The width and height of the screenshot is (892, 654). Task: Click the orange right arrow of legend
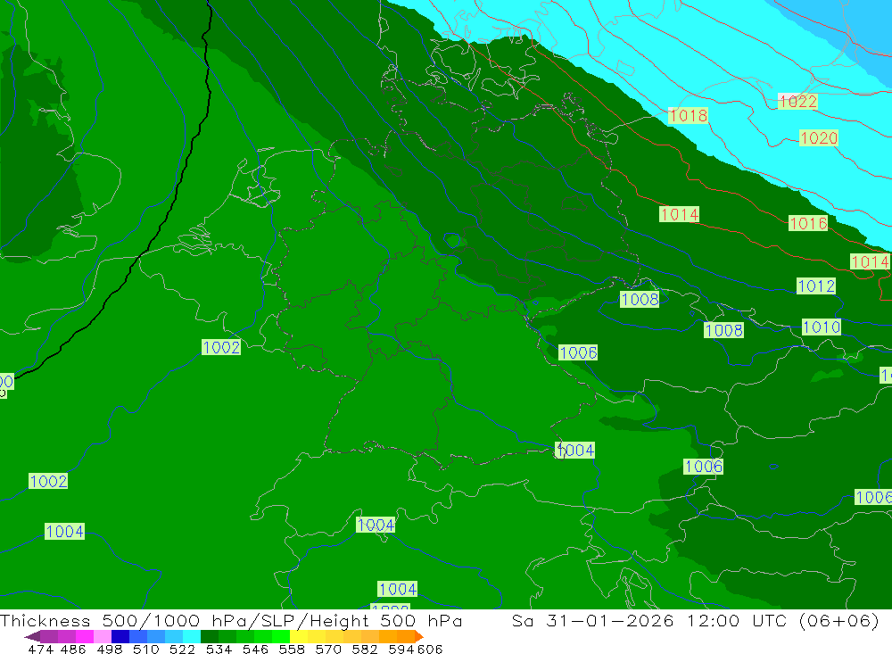pos(419,636)
